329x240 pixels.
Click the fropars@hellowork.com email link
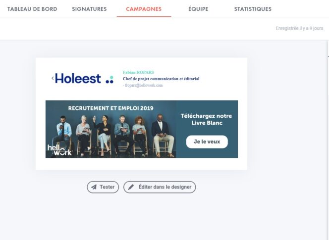pyautogui.click(x=144, y=86)
